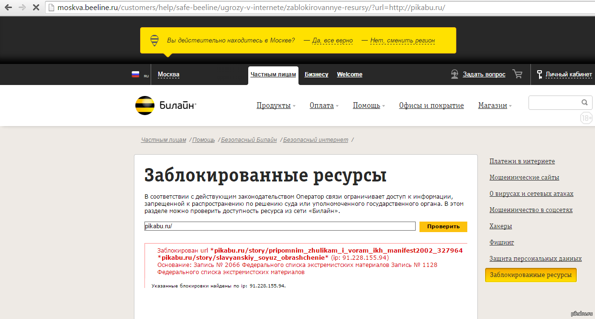Click the headset support icon

[x=454, y=74]
